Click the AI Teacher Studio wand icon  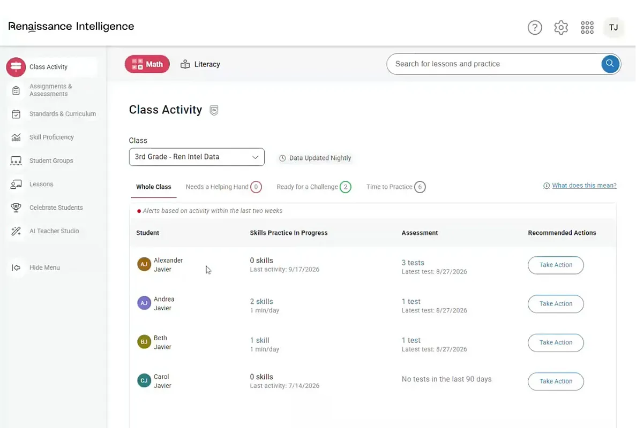(16, 231)
